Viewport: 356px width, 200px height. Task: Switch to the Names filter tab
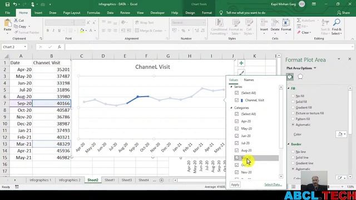[x=249, y=80]
